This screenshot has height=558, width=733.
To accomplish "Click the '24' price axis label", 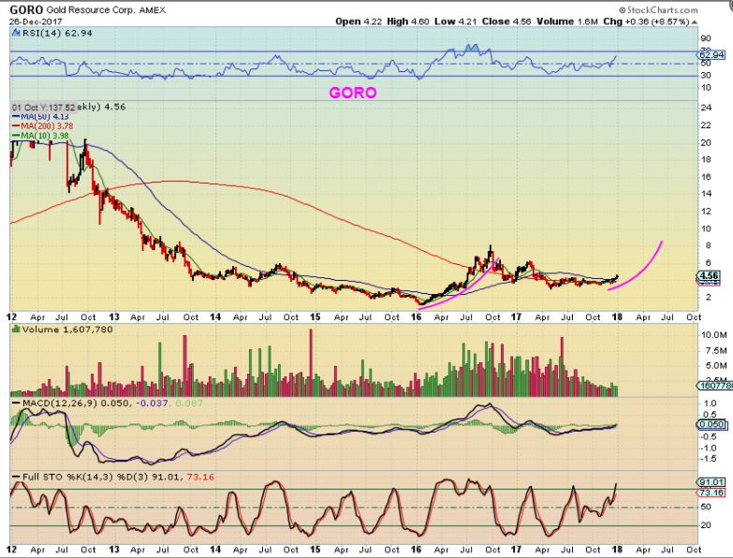I will tap(706, 108).
